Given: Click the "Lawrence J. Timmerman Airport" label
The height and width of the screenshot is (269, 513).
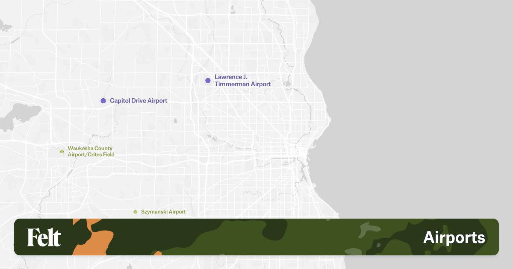Looking at the screenshot, I should tap(242, 80).
